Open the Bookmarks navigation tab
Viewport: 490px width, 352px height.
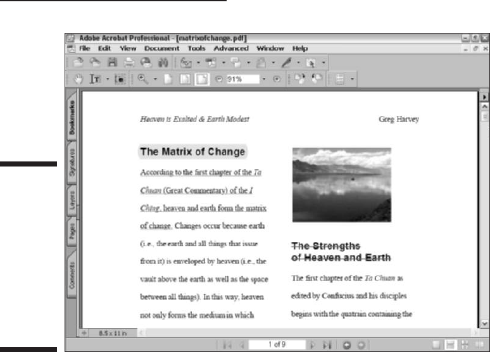(x=72, y=117)
